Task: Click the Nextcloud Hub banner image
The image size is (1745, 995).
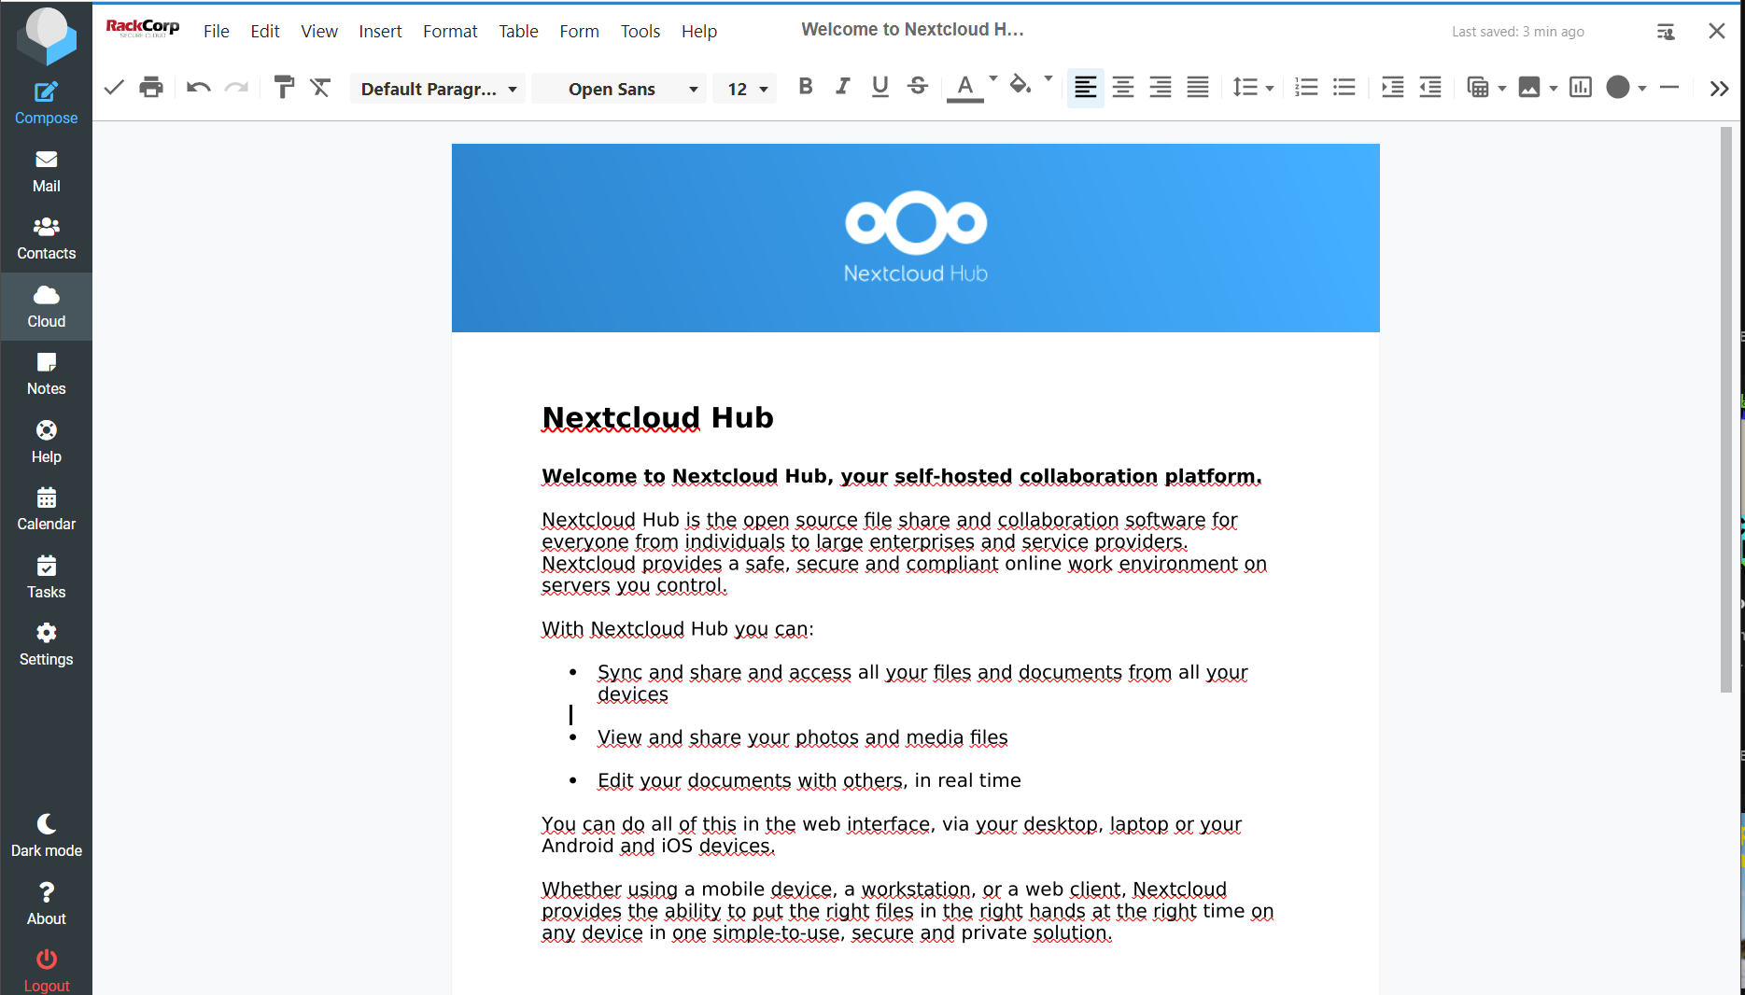Action: [915, 238]
